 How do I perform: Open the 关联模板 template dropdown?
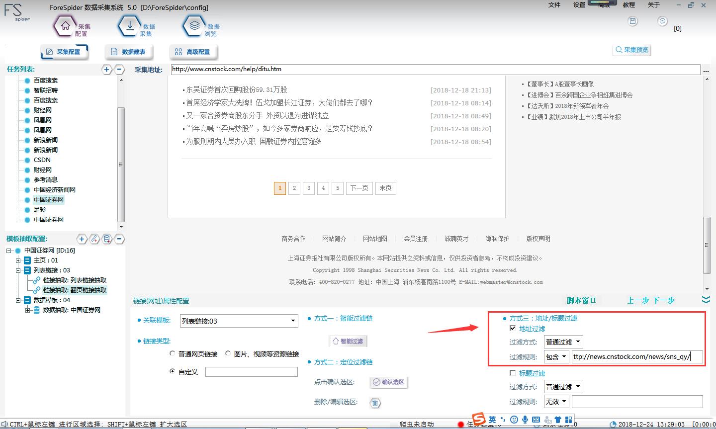[239, 321]
